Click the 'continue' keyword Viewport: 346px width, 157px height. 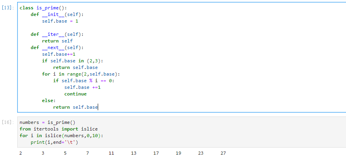[75, 94]
